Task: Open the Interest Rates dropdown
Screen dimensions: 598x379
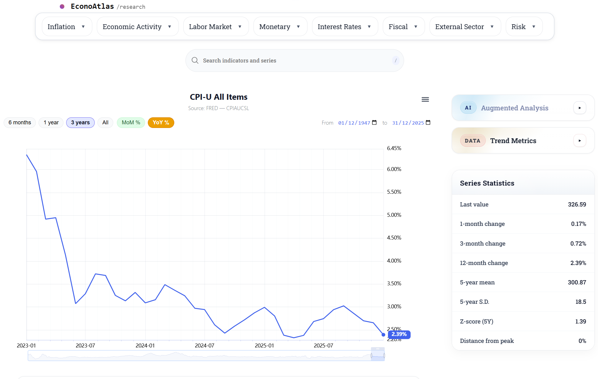Action: click(345, 26)
